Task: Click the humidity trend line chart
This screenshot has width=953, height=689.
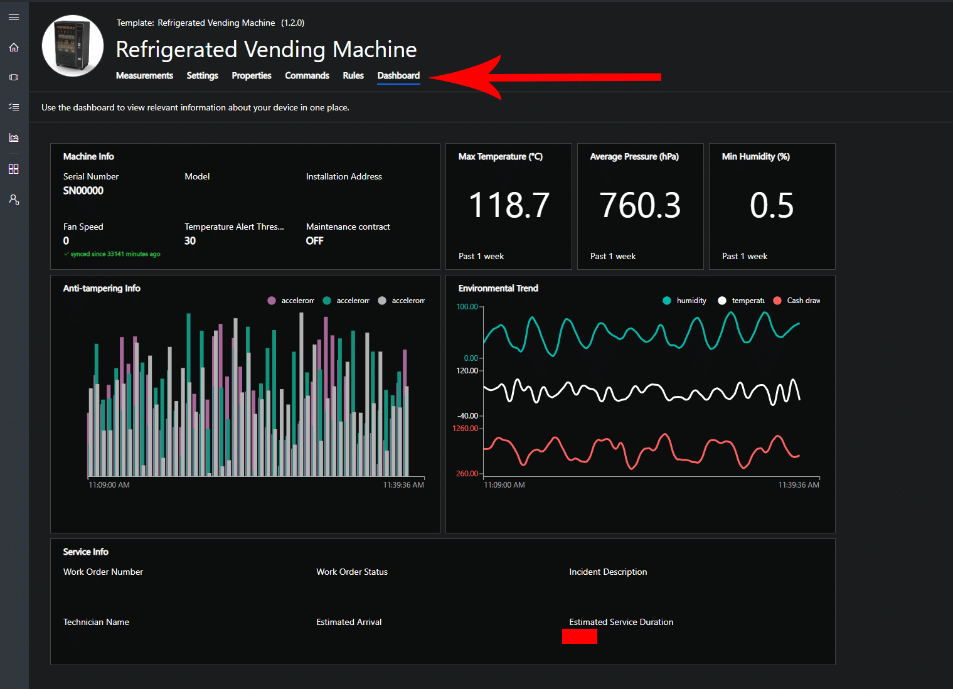Action: [641, 333]
